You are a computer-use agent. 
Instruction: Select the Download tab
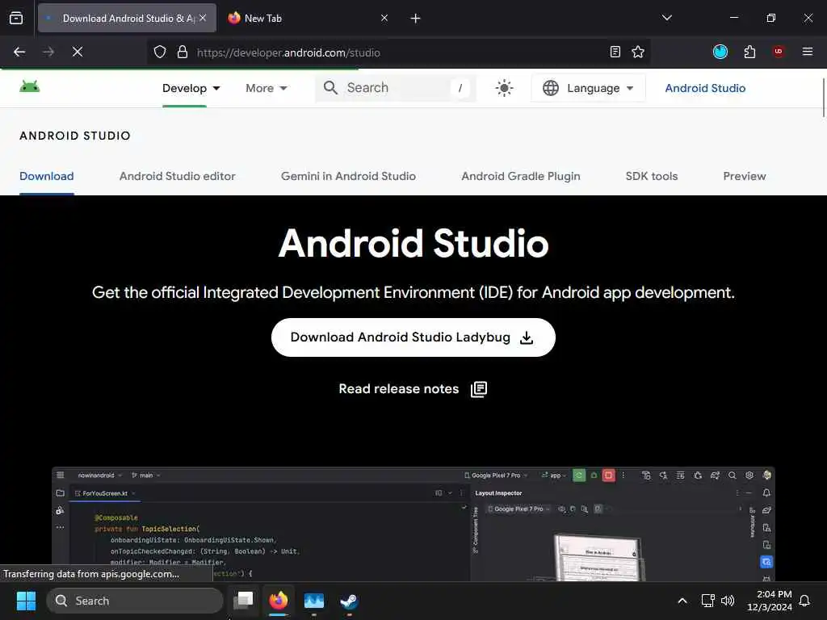(46, 176)
